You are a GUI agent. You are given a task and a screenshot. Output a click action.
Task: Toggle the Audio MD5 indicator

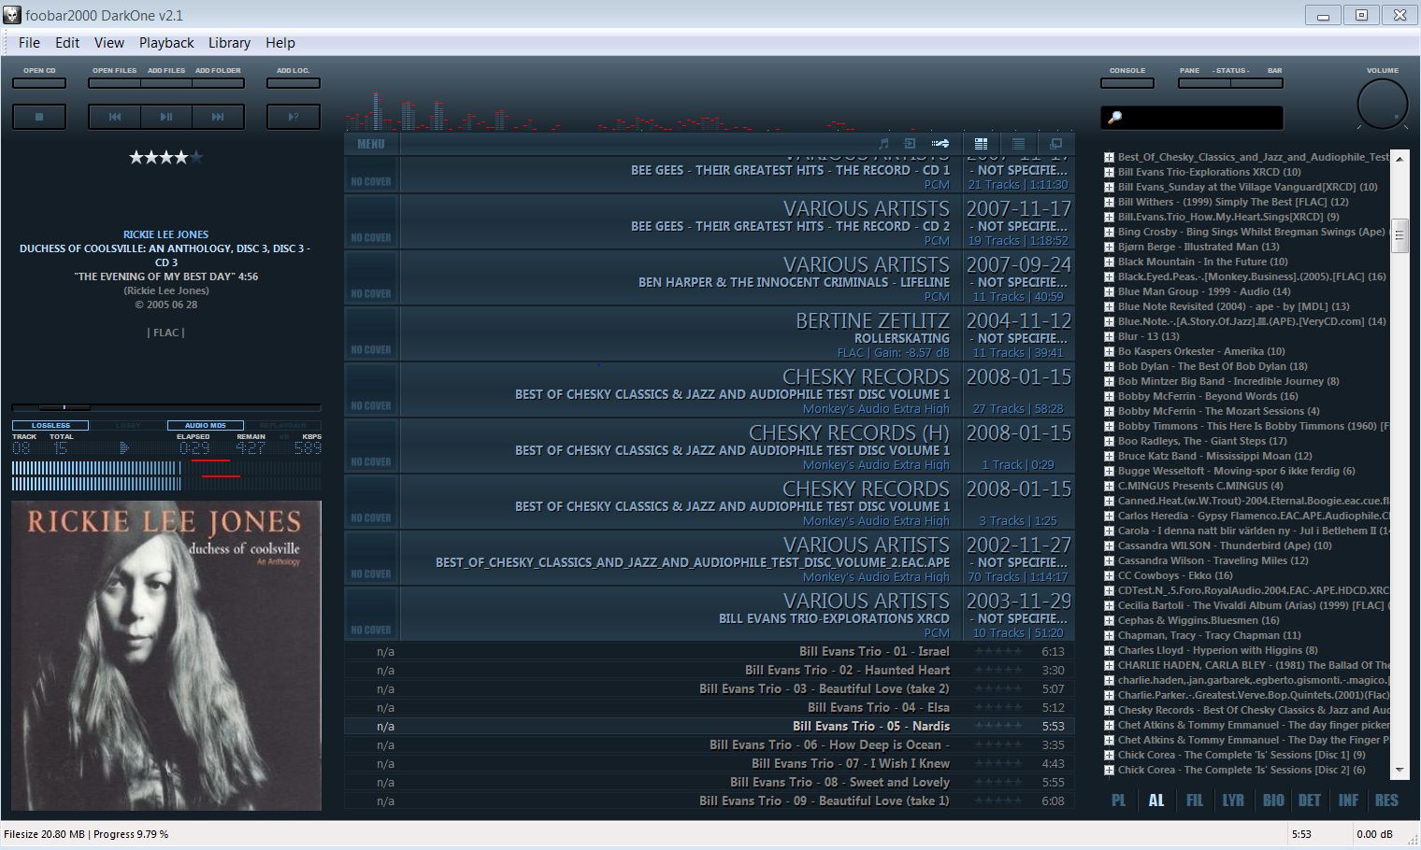pyautogui.click(x=205, y=425)
